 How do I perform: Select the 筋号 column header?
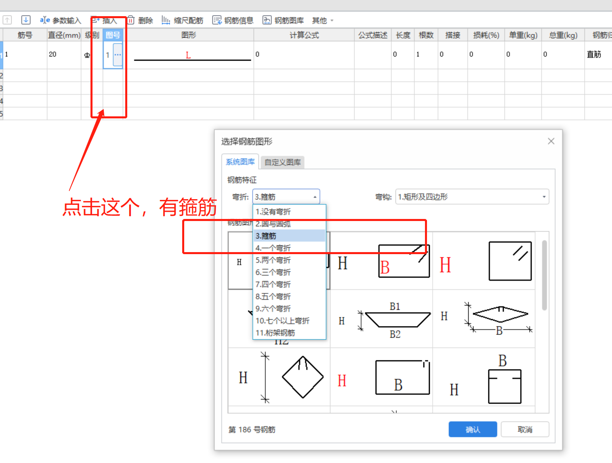25,35
